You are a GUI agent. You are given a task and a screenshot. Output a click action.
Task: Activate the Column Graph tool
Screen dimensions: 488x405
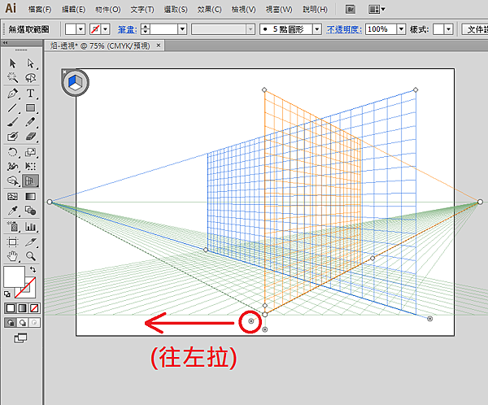(x=31, y=226)
